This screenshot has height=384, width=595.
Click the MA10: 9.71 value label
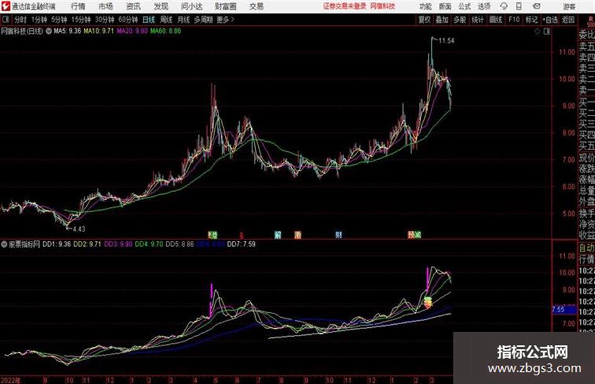[99, 31]
